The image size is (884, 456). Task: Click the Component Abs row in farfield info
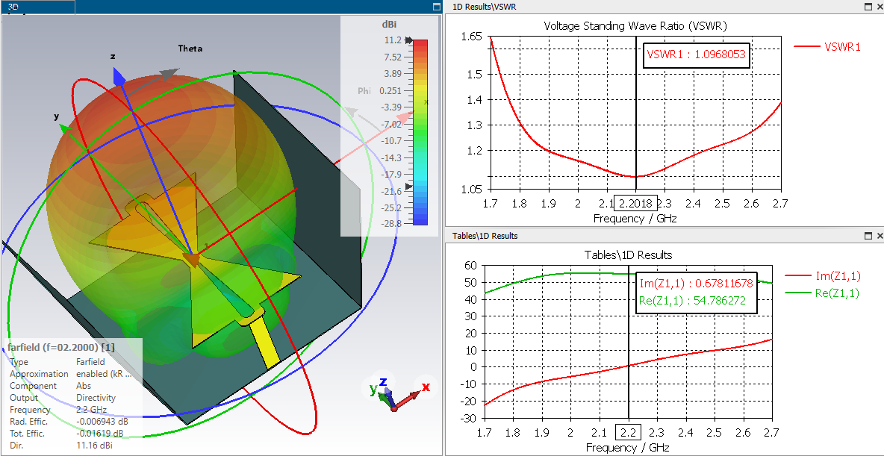51,386
